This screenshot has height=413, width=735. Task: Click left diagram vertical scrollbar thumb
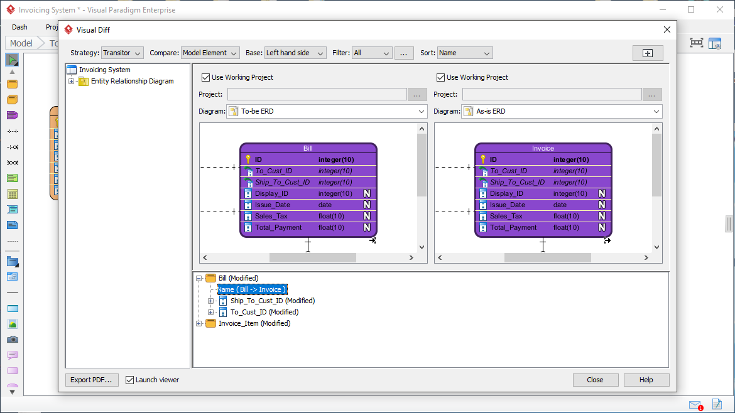tap(422, 165)
